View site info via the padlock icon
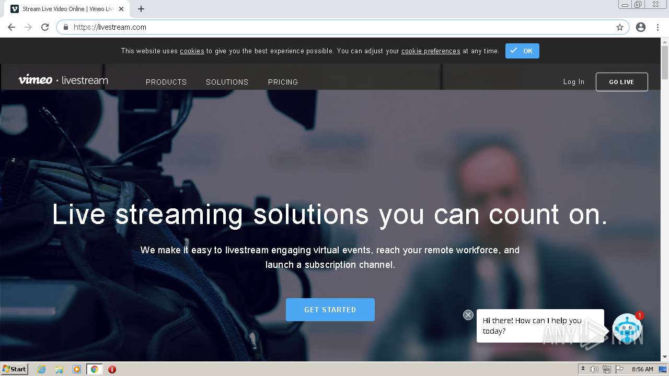Screen dimensions: 669x376 [x=66, y=27]
